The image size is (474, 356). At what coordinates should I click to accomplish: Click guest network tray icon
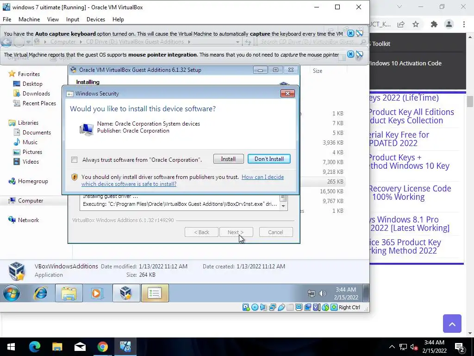point(312,293)
